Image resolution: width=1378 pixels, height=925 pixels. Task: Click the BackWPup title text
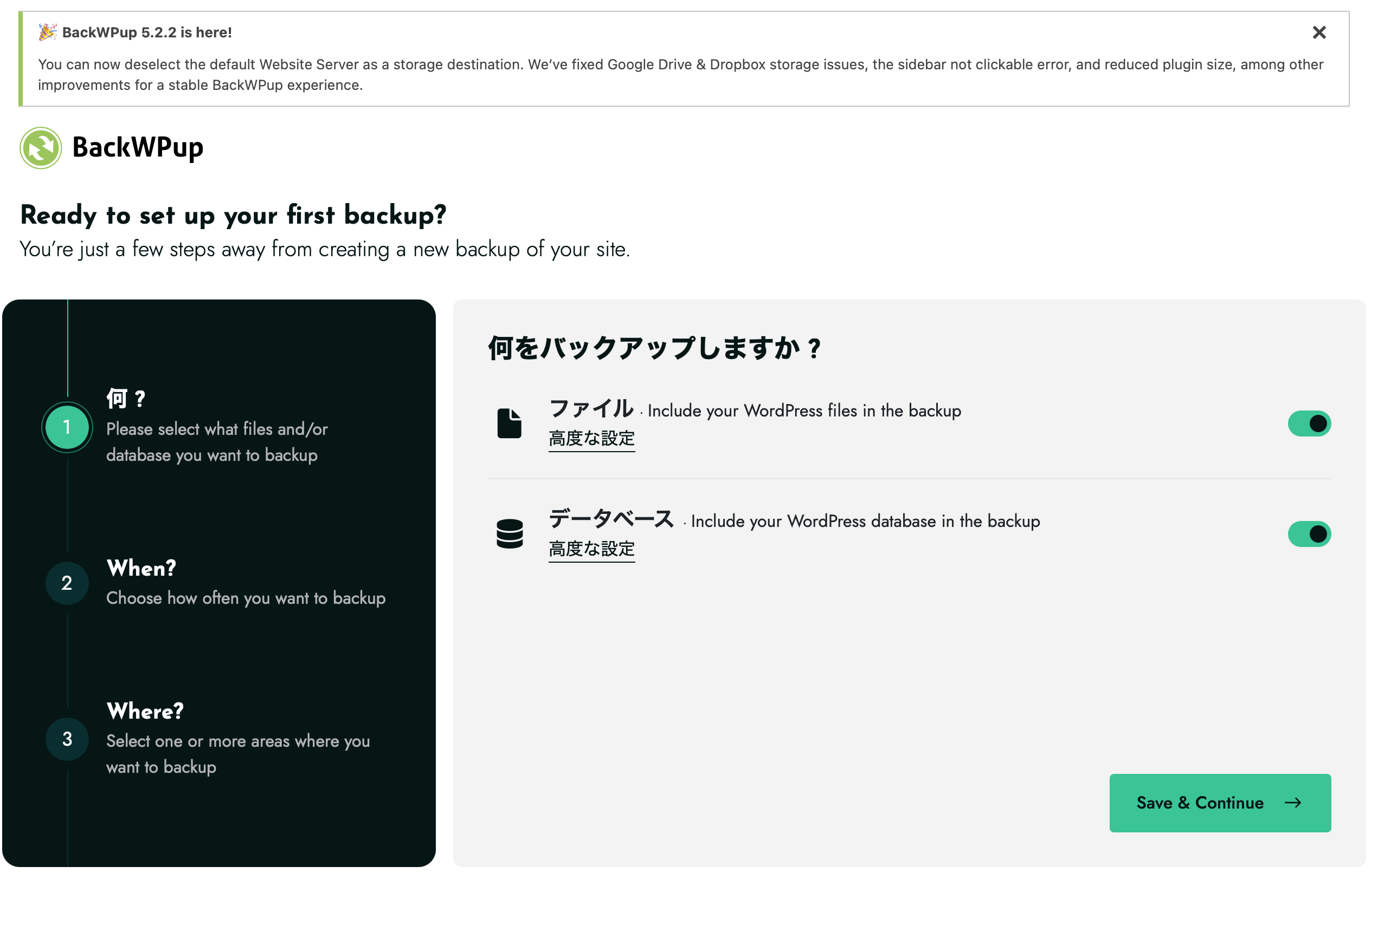[x=138, y=147]
